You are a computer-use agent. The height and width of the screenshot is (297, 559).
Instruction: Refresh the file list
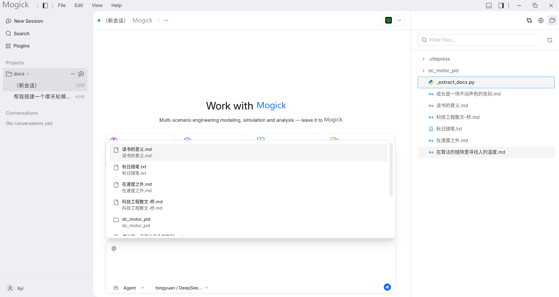pyautogui.click(x=550, y=40)
